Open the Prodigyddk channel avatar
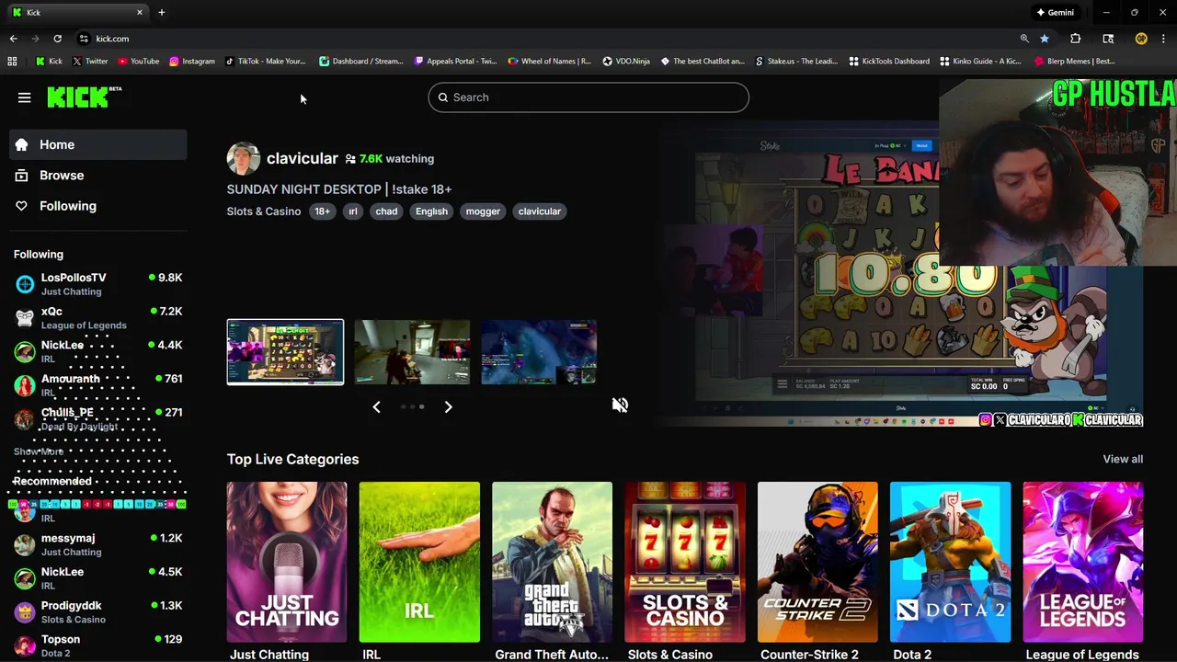Image resolution: width=1177 pixels, height=662 pixels. pyautogui.click(x=25, y=612)
